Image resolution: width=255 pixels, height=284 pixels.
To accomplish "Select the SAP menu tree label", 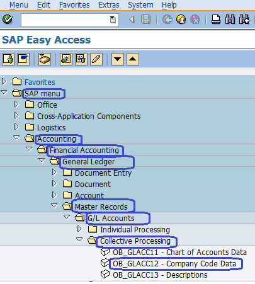I will (42, 94).
